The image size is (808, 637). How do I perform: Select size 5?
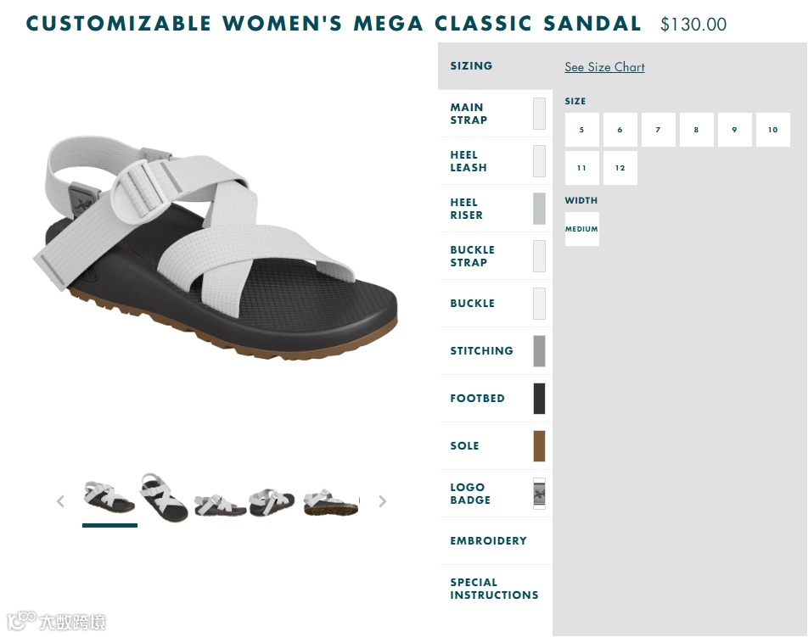pos(581,130)
